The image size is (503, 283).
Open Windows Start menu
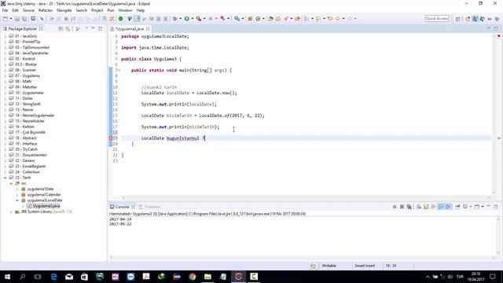coord(7,277)
